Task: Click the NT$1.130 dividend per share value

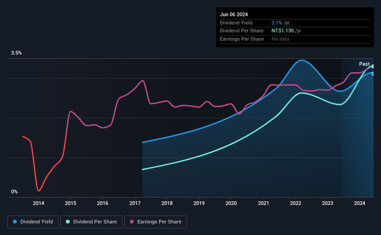Action: (x=283, y=31)
